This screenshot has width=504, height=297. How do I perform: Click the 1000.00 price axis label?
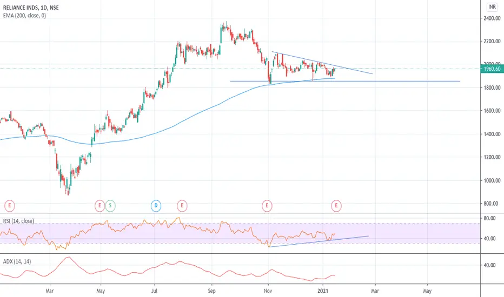pyautogui.click(x=492, y=180)
